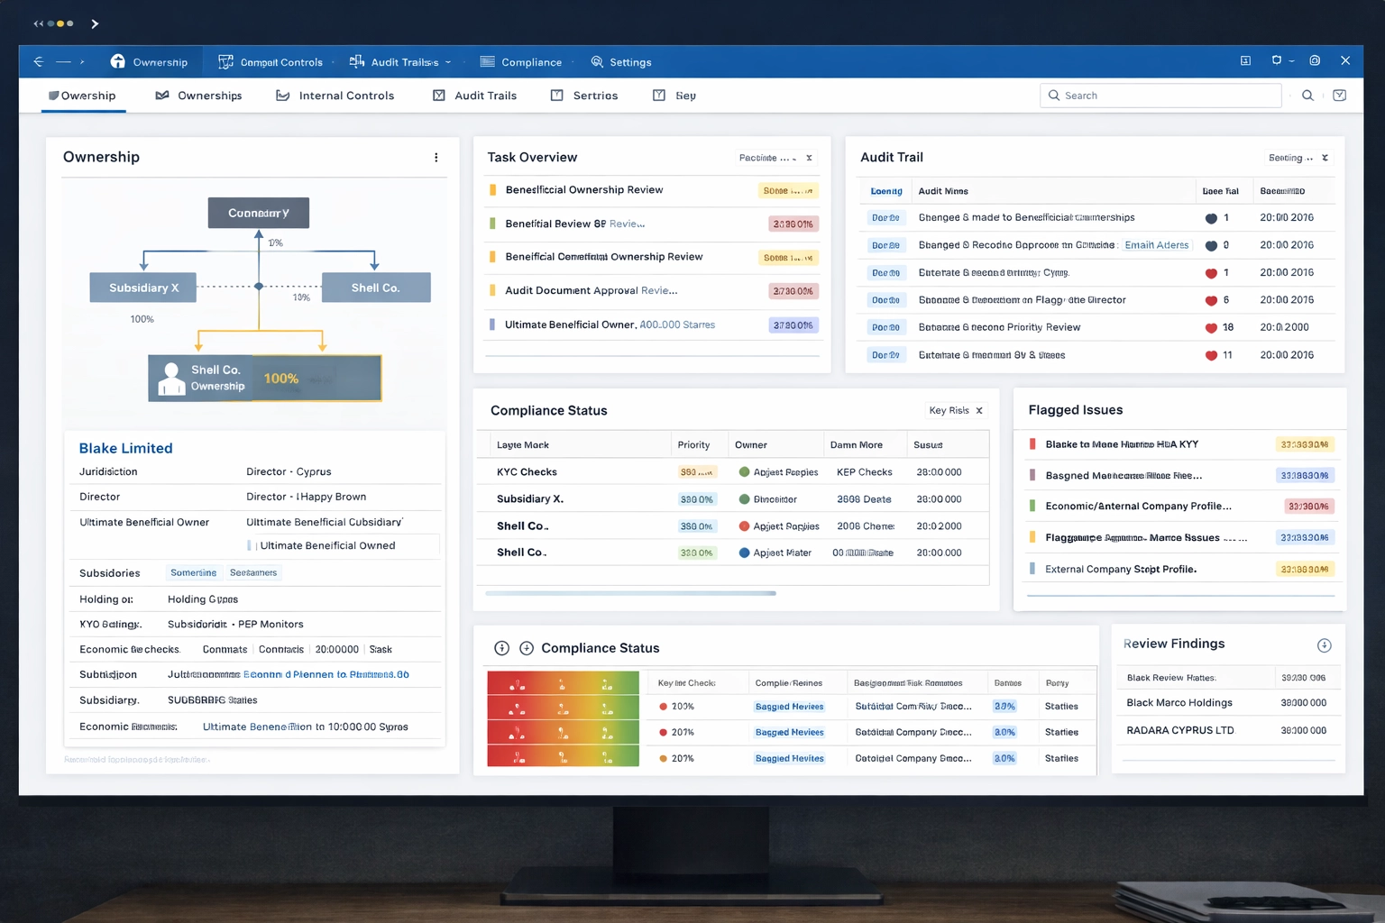Open the Audit Trail Seeting dropdown
Screen dimensions: 1385x923
(1290, 158)
